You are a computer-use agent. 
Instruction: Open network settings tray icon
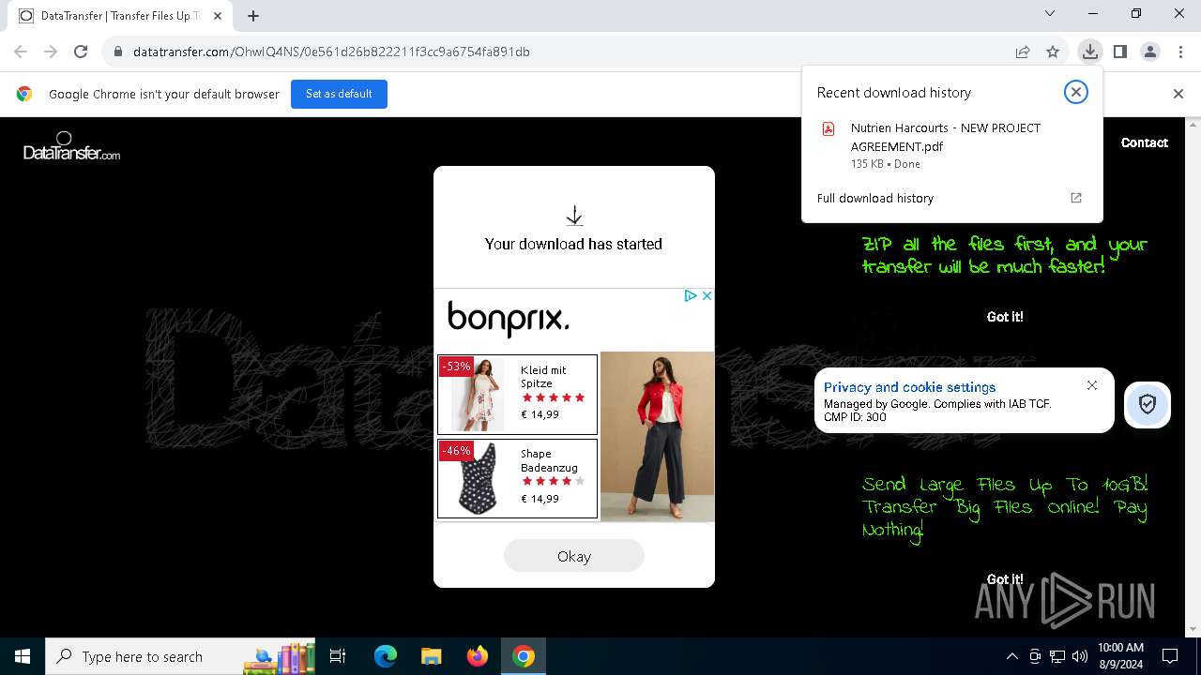(1057, 656)
